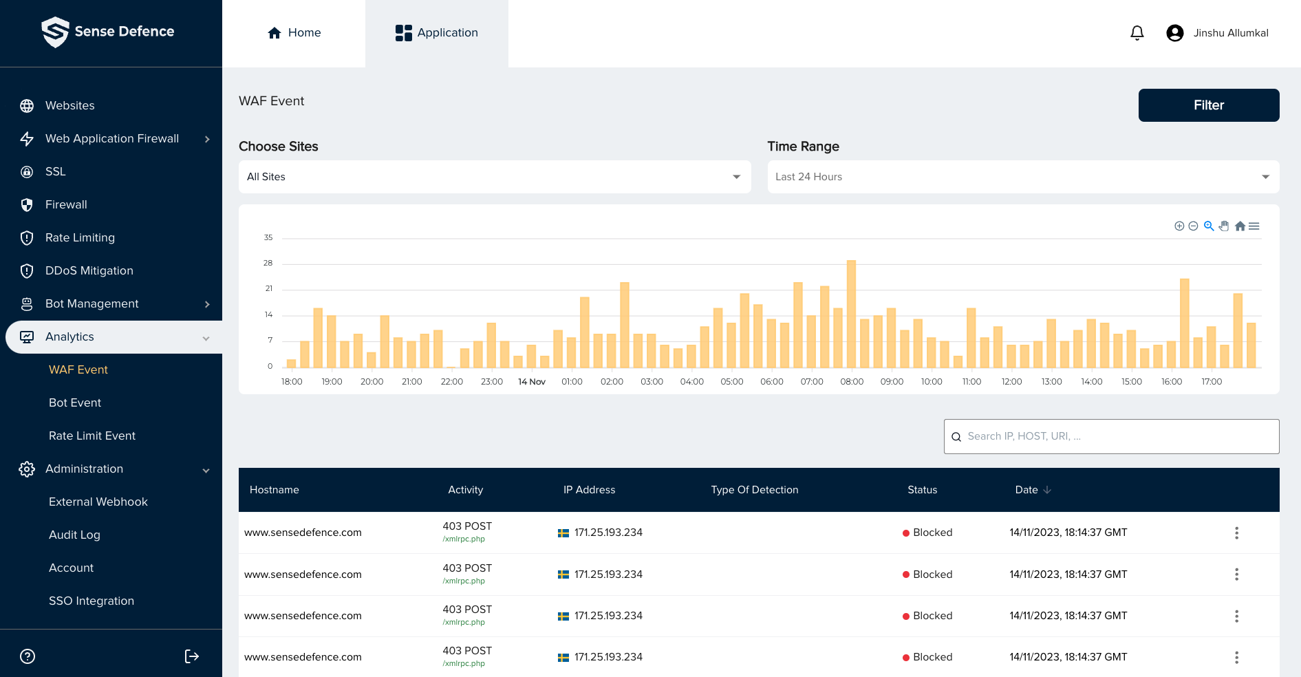Expand the Time Range selector showing Last 24 Hours
The height and width of the screenshot is (677, 1301).
1265,177
